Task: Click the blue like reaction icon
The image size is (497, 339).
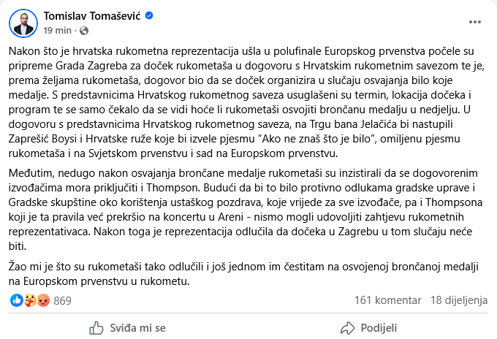Action: pos(18,300)
